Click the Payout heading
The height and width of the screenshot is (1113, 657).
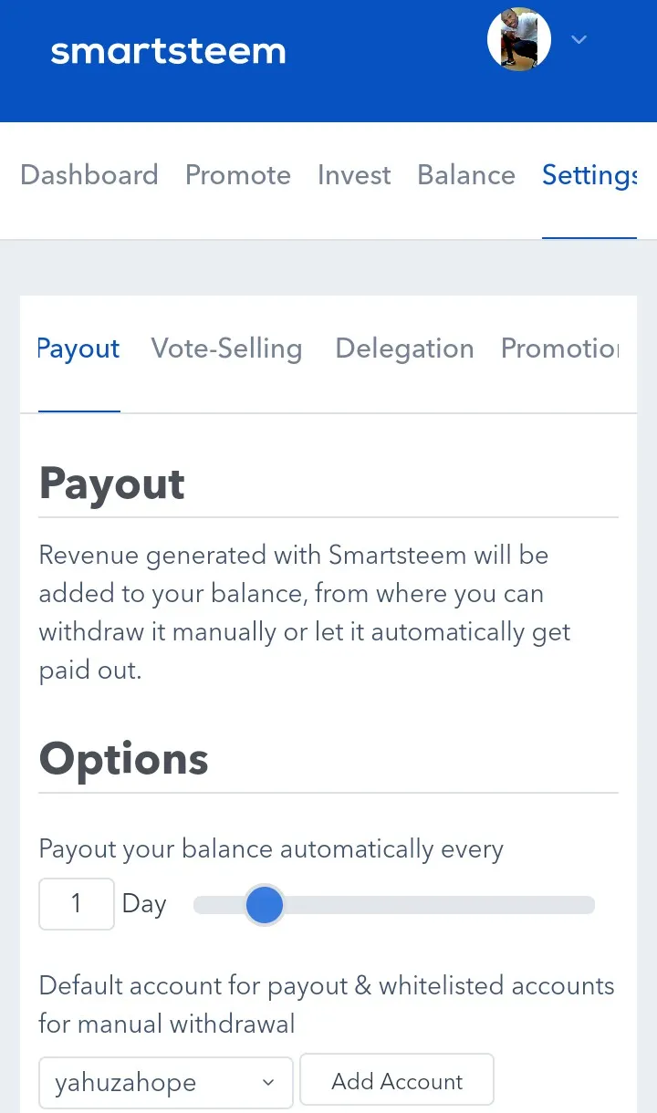point(112,484)
